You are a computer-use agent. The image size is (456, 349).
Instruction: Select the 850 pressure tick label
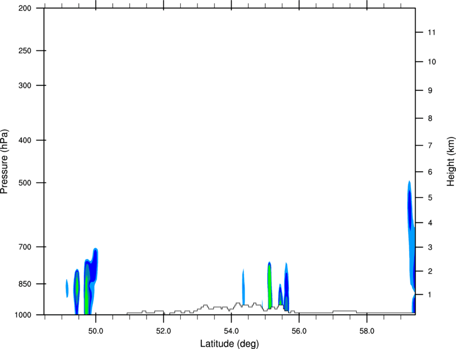[25, 284]
